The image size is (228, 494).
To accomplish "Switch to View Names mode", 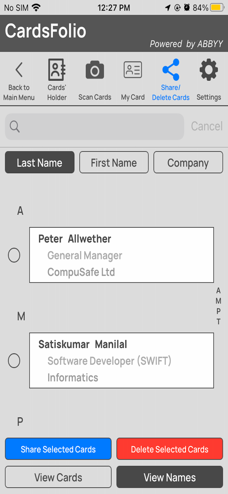I will point(169,477).
